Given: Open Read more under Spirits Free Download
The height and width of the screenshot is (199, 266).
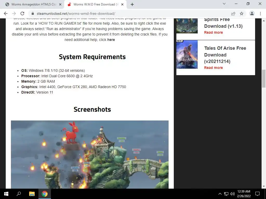Looking at the screenshot, I should tap(214, 32).
